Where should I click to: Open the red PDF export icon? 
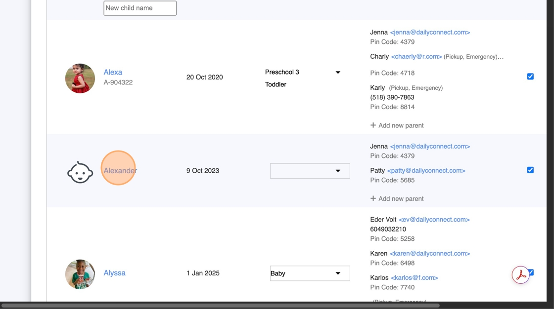click(x=521, y=275)
